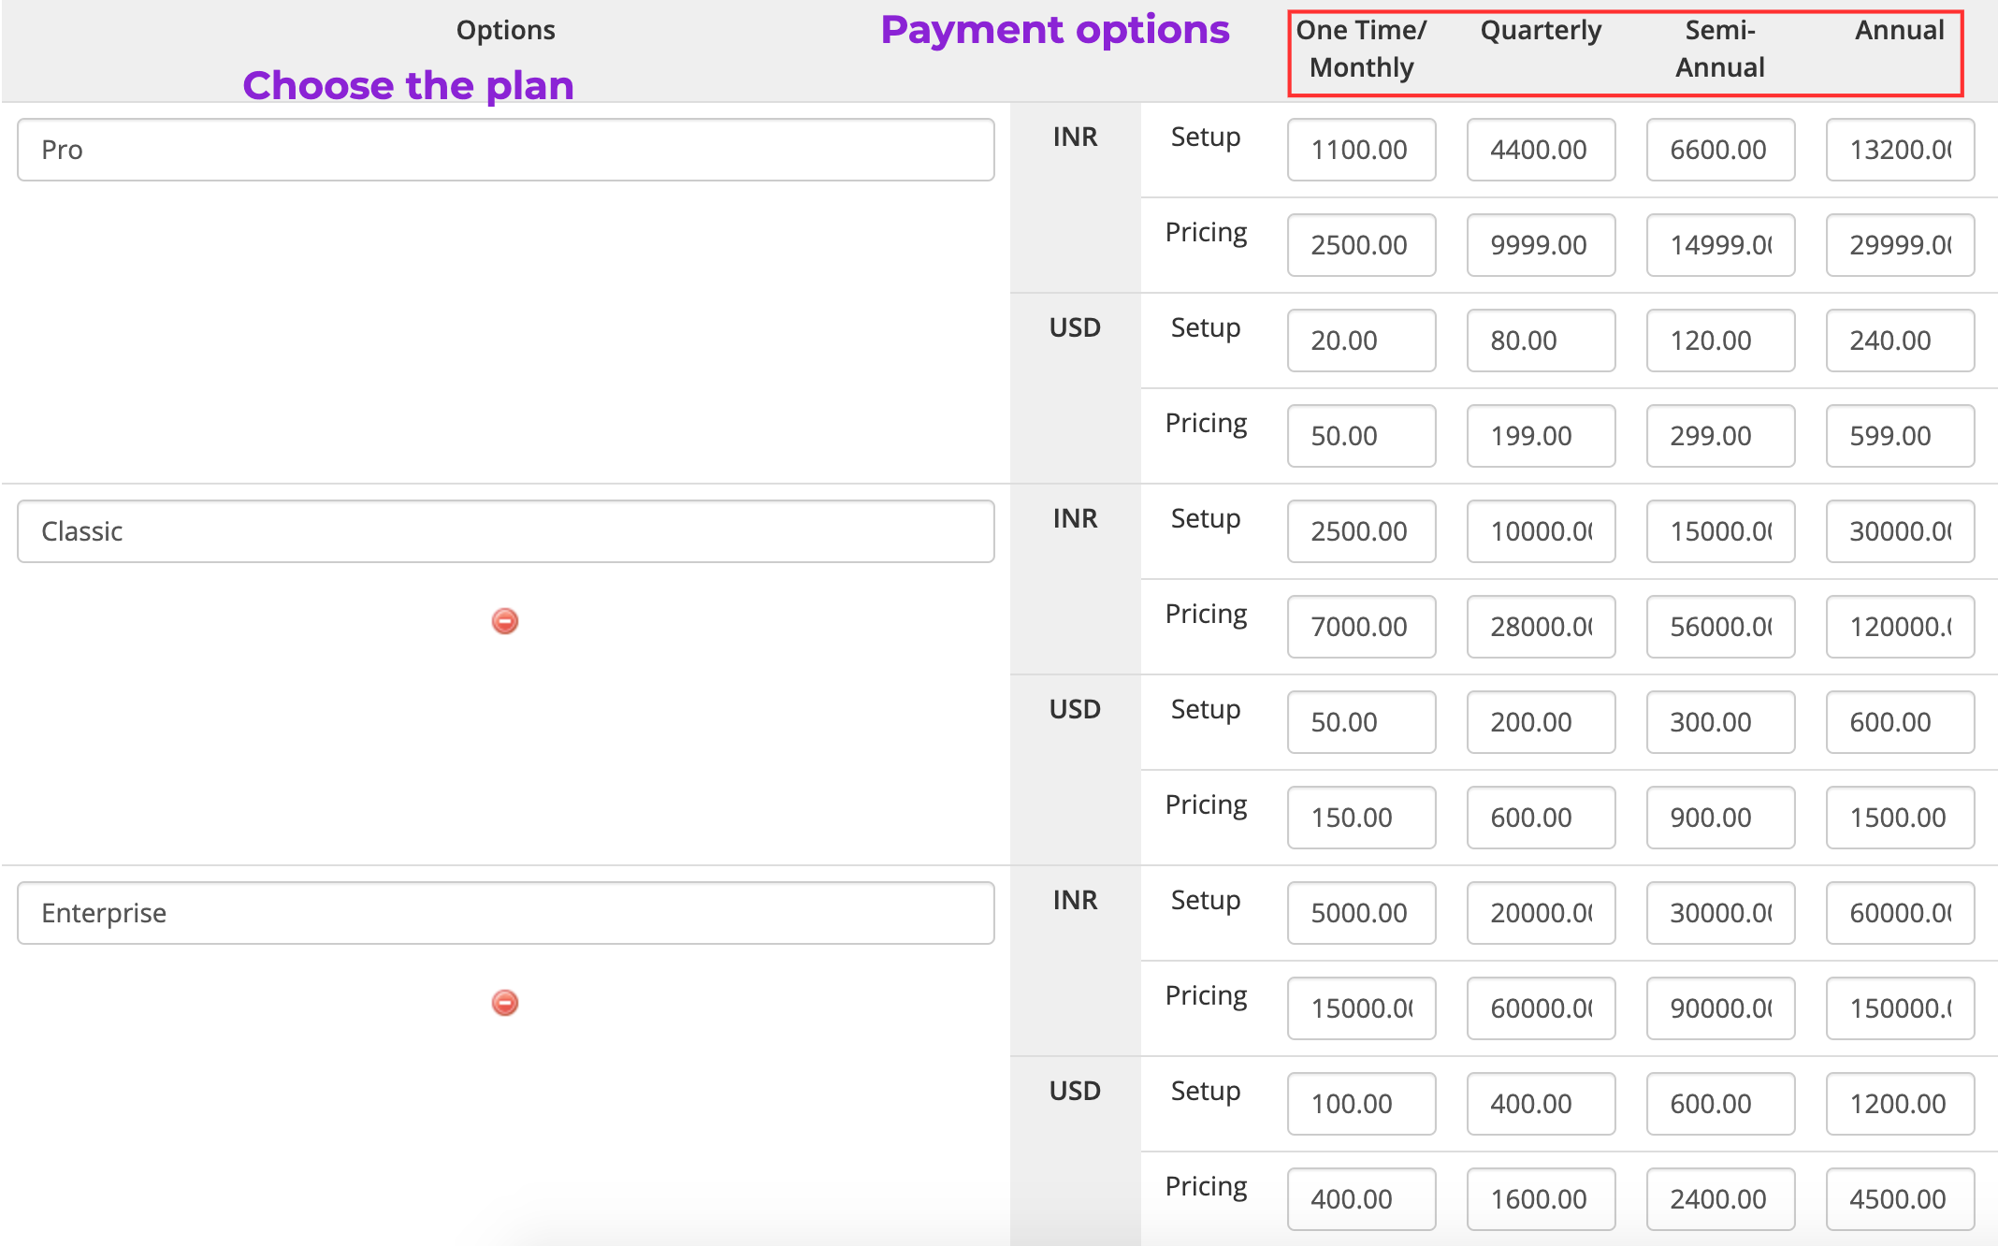
Task: Click the Annual column header
Action: point(1899,30)
